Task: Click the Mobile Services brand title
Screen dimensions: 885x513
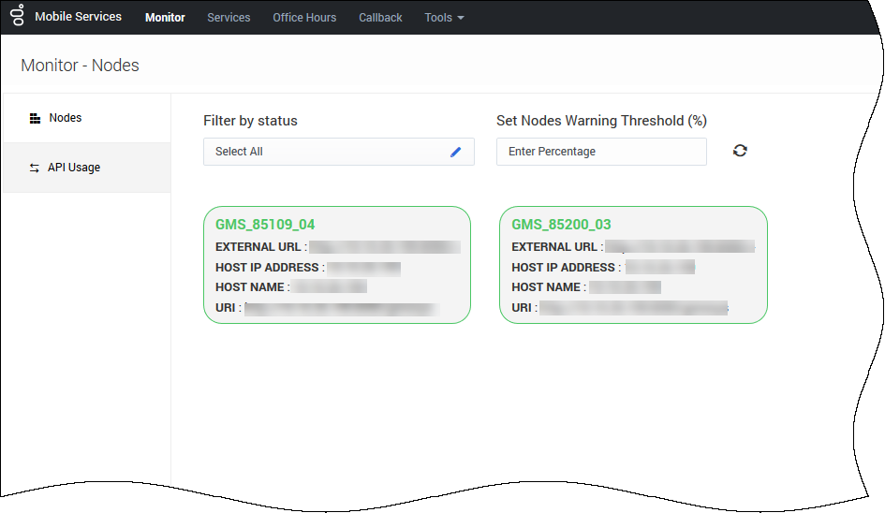Action: 79,16
